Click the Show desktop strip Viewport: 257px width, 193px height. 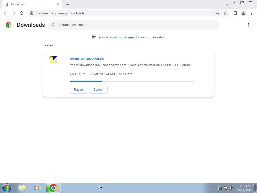click(255, 188)
